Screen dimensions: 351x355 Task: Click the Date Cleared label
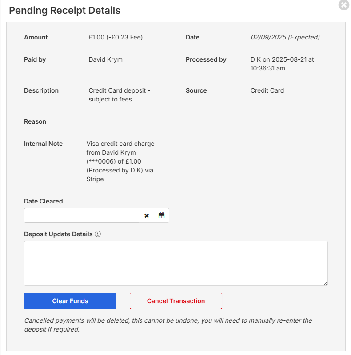[x=44, y=201]
